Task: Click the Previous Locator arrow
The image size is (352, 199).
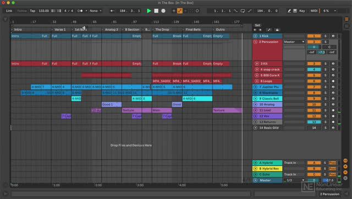Action: point(255,30)
